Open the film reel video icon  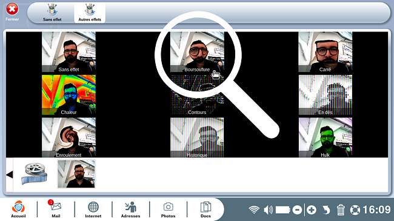[x=34, y=174]
